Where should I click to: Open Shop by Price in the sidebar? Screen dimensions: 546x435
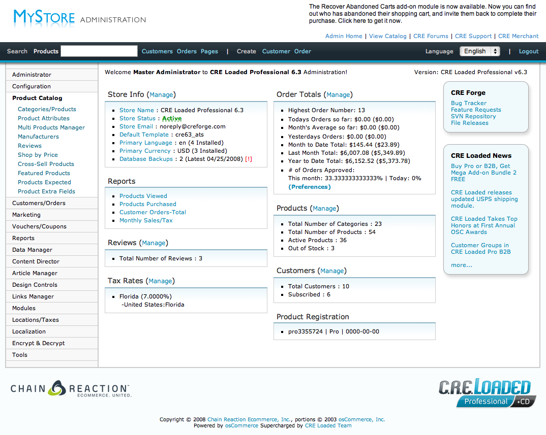click(x=38, y=155)
